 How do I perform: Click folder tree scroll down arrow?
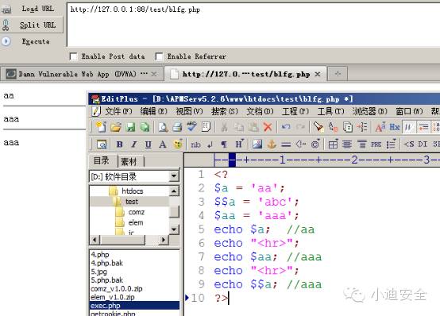pos(174,229)
